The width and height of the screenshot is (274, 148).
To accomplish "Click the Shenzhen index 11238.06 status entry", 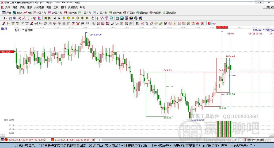I will tap(73, 140).
